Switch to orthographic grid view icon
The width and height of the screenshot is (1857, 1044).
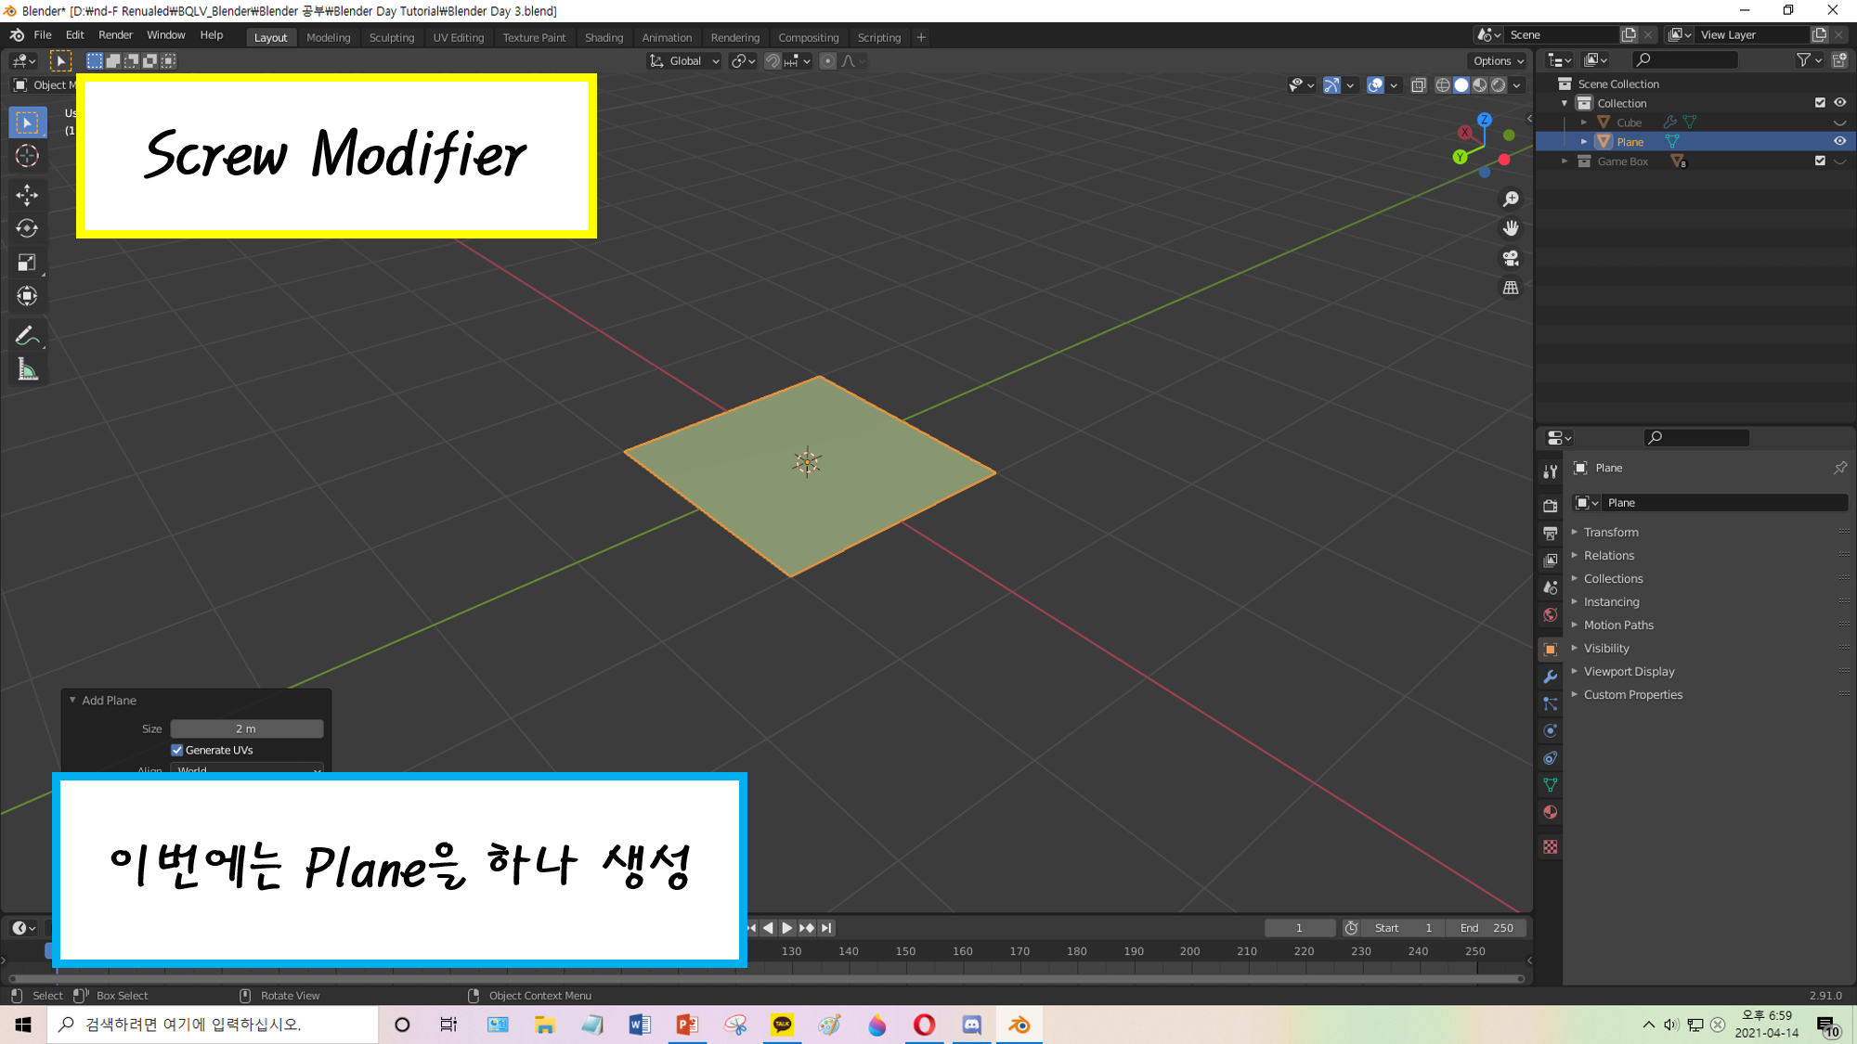pyautogui.click(x=1511, y=288)
